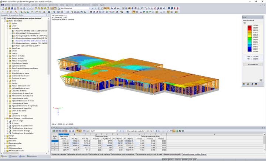The width and height of the screenshot is (266, 161).
Task: Click next arrow beside CVN1 selector
Action: pyautogui.click(x=123, y=131)
